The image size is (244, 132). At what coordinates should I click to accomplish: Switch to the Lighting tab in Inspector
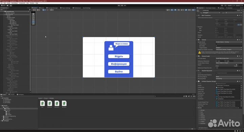point(221,8)
